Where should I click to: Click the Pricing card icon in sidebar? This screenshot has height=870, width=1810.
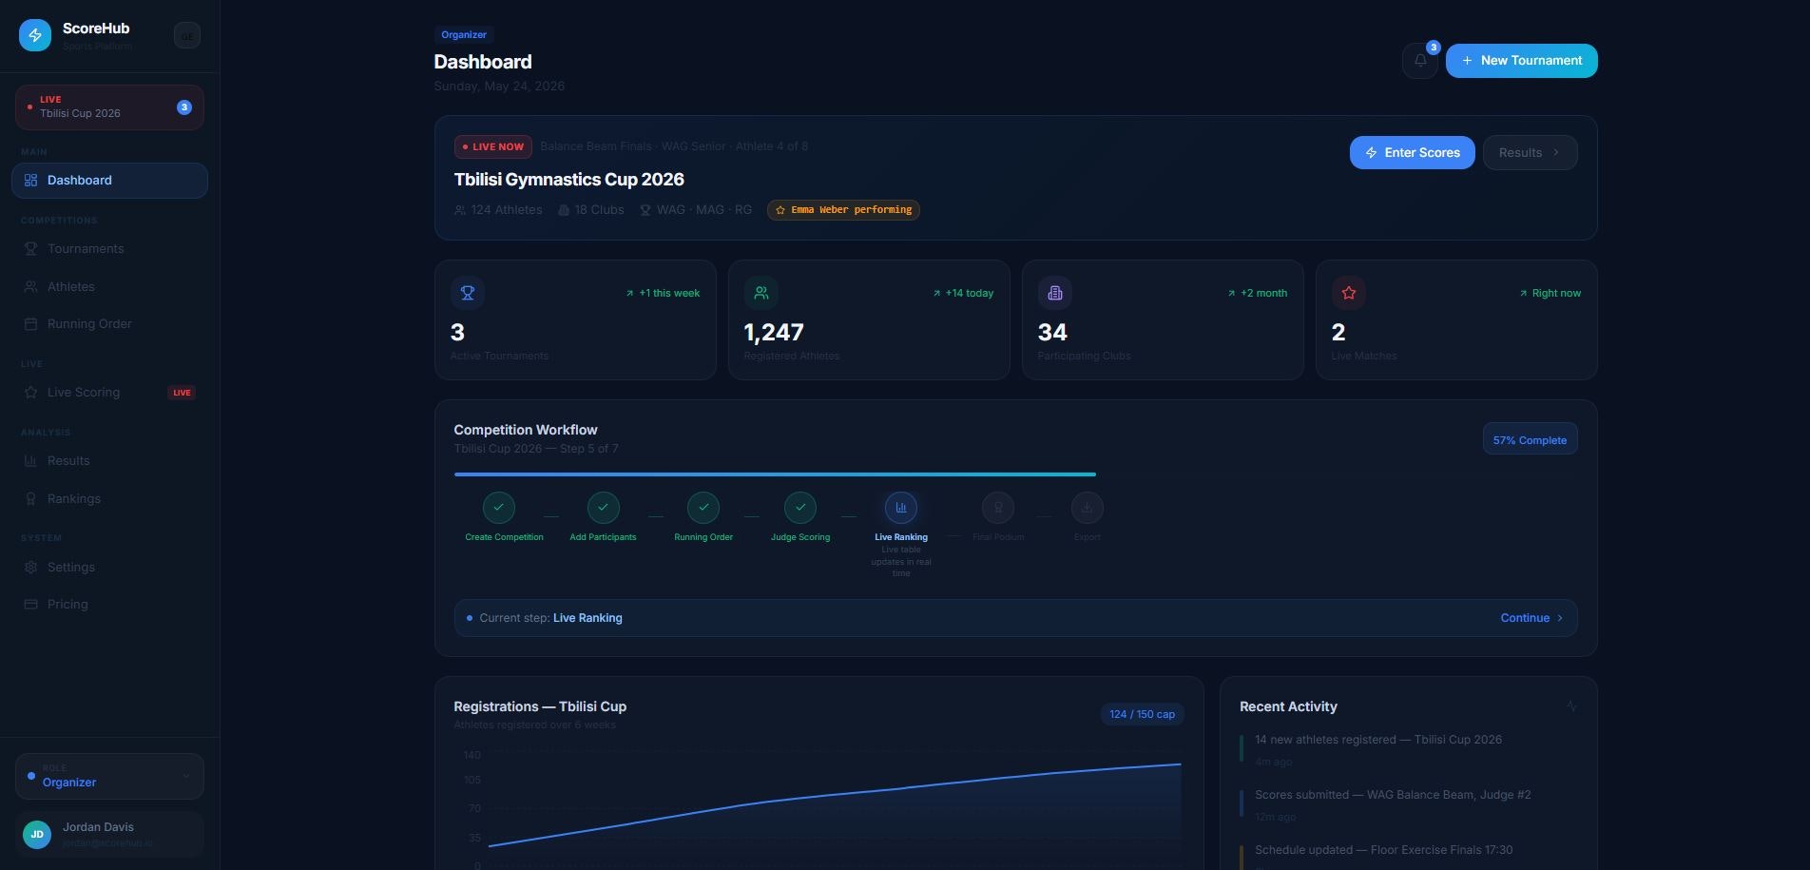pyautogui.click(x=30, y=605)
